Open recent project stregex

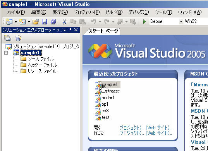113,91
